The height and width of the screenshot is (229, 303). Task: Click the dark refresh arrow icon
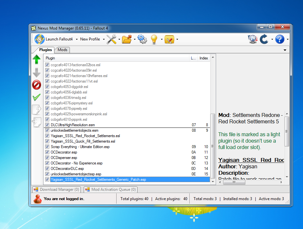pyautogui.click(x=264, y=39)
